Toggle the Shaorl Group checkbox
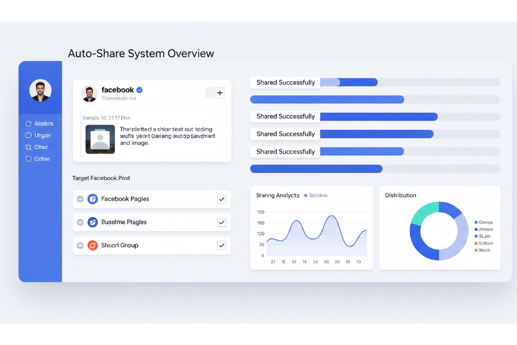This screenshot has height=345, width=517. 221,246
